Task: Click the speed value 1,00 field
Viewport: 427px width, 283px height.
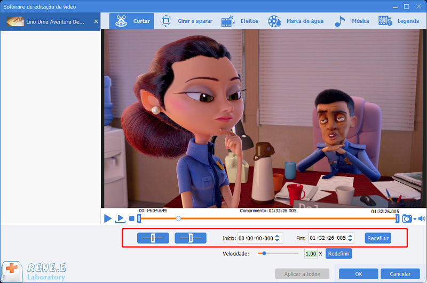Action: point(311,254)
